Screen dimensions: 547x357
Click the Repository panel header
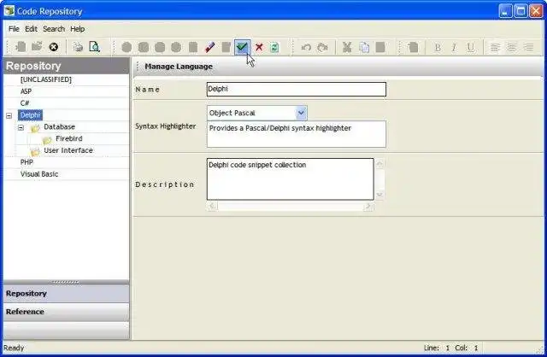[67, 66]
